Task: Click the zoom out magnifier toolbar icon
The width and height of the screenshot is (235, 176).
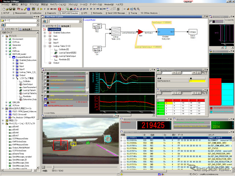Action: [138, 9]
